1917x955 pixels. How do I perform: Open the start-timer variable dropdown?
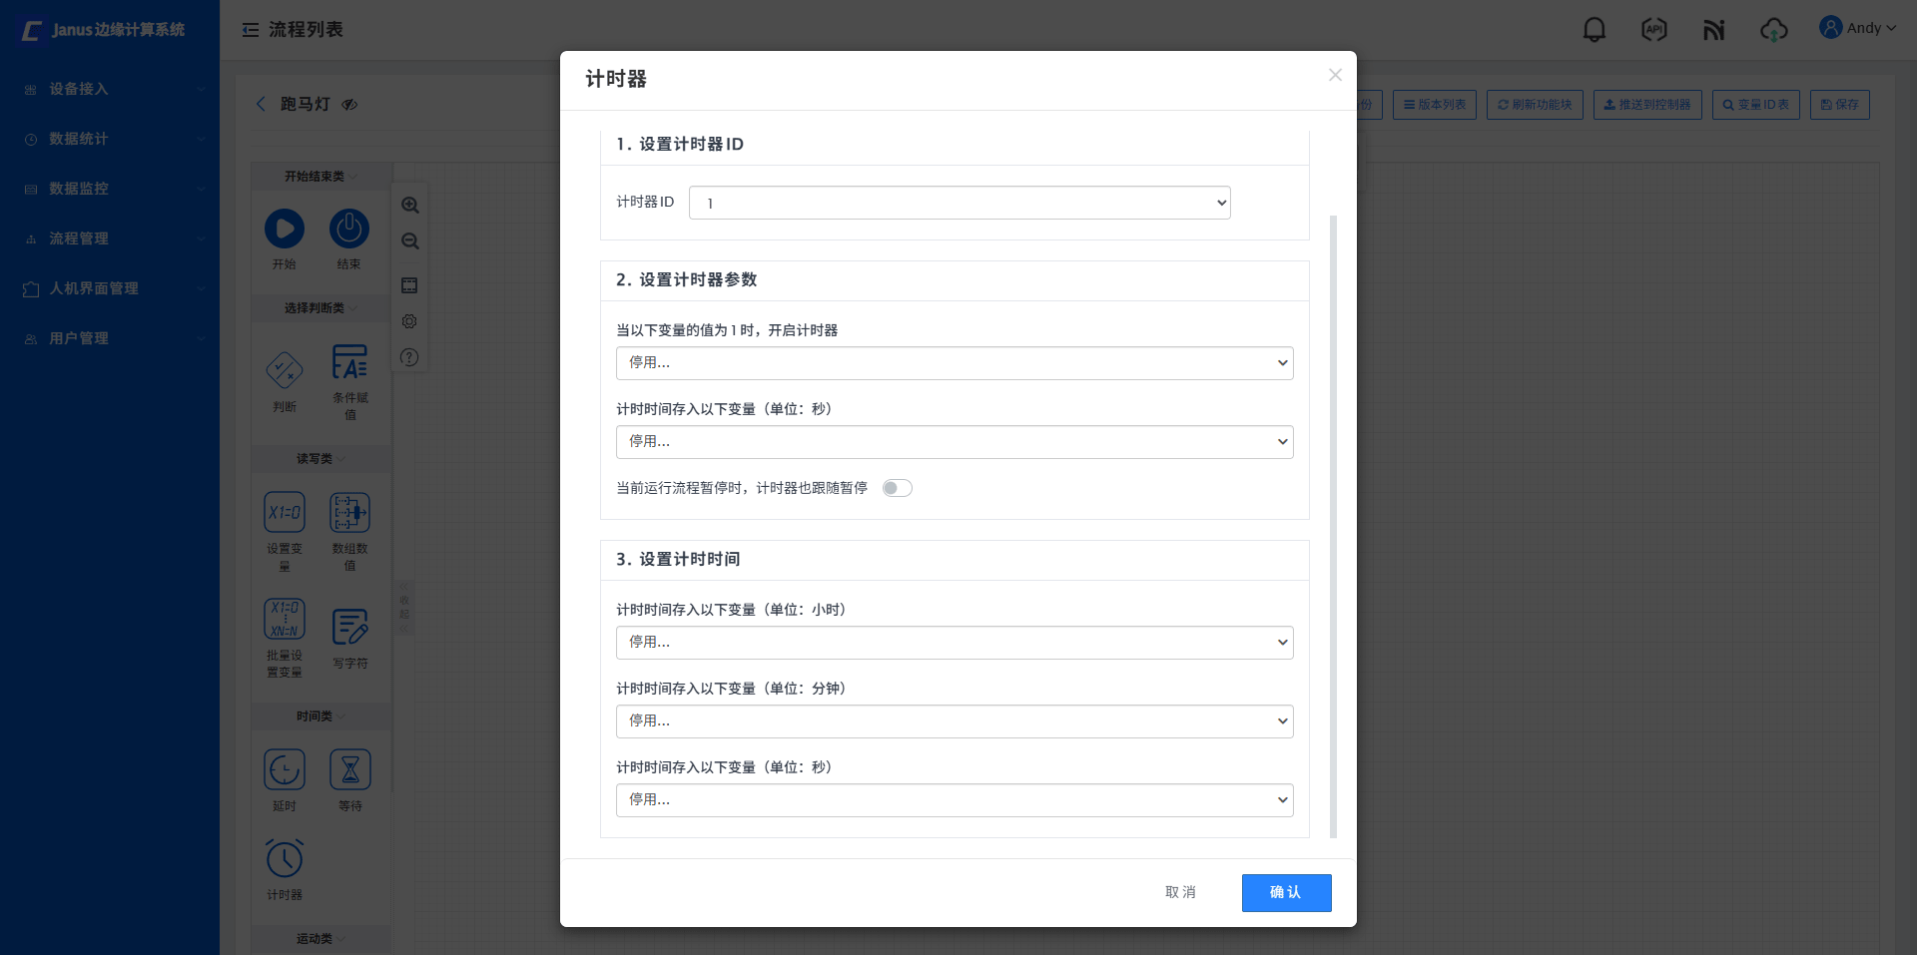pyautogui.click(x=954, y=363)
